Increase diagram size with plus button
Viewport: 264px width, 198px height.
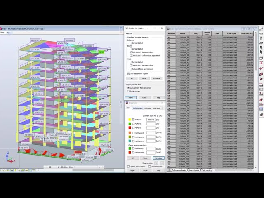tap(156, 163)
